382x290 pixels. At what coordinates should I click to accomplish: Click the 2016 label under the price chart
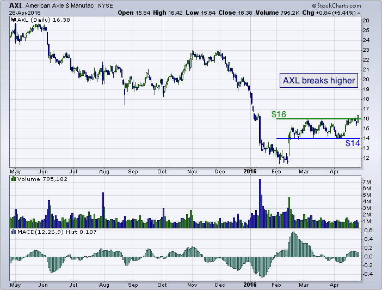(250, 171)
